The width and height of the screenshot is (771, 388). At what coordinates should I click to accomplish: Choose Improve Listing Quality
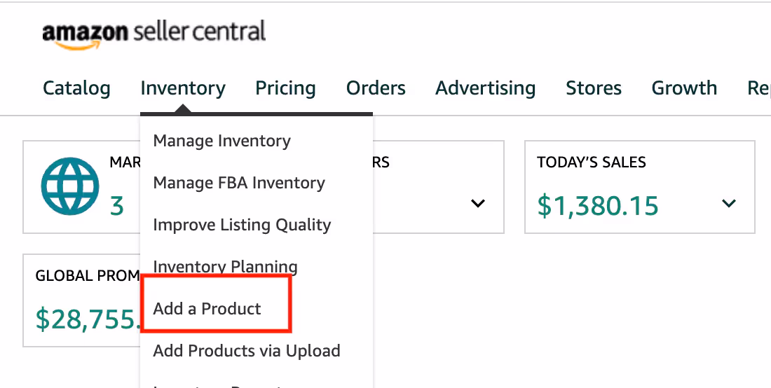(242, 225)
